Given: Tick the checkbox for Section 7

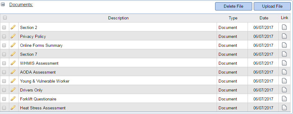Looking at the screenshot, I should pos(4,55).
